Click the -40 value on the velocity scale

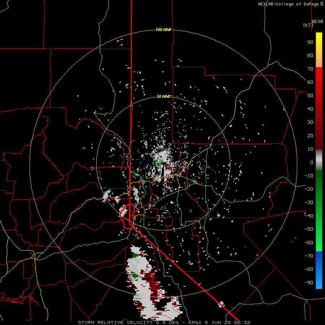pos(309,216)
